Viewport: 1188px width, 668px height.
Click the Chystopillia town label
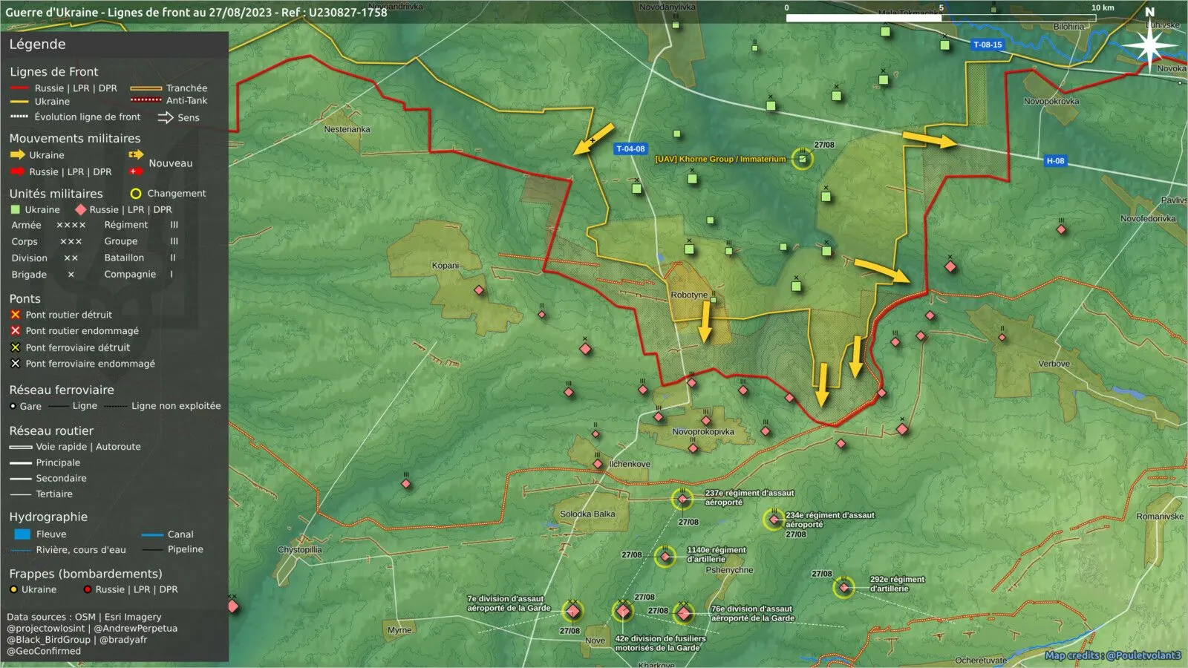(x=300, y=550)
